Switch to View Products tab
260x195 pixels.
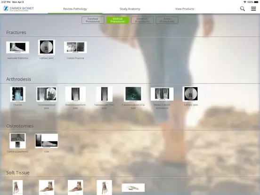point(185,9)
